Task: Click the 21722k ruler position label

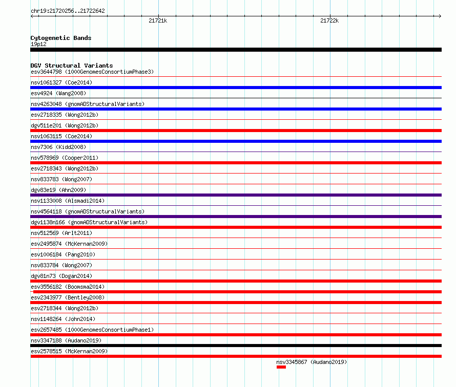Action: pyautogui.click(x=329, y=20)
